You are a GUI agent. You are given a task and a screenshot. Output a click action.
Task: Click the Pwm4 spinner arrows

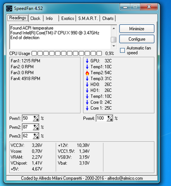pyautogui.click(x=110, y=118)
